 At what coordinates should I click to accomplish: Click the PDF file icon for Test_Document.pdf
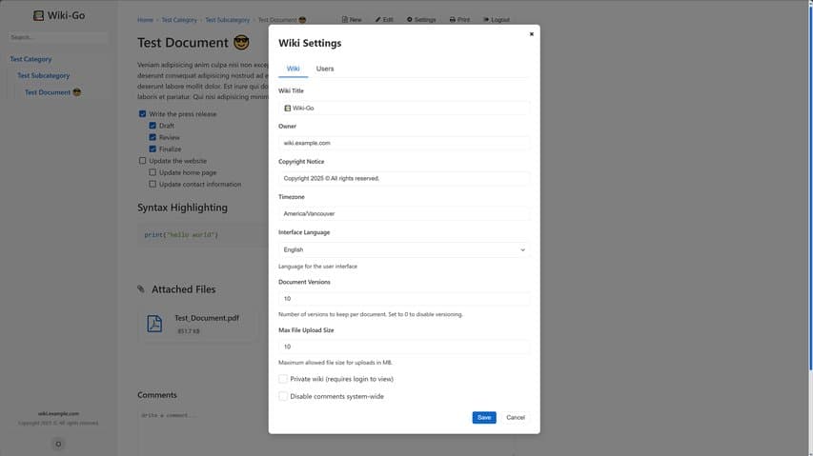pyautogui.click(x=154, y=324)
